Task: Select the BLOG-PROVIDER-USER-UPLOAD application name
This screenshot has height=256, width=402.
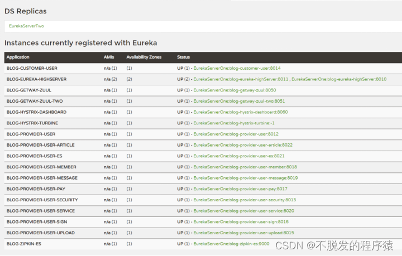Action: click(41, 233)
